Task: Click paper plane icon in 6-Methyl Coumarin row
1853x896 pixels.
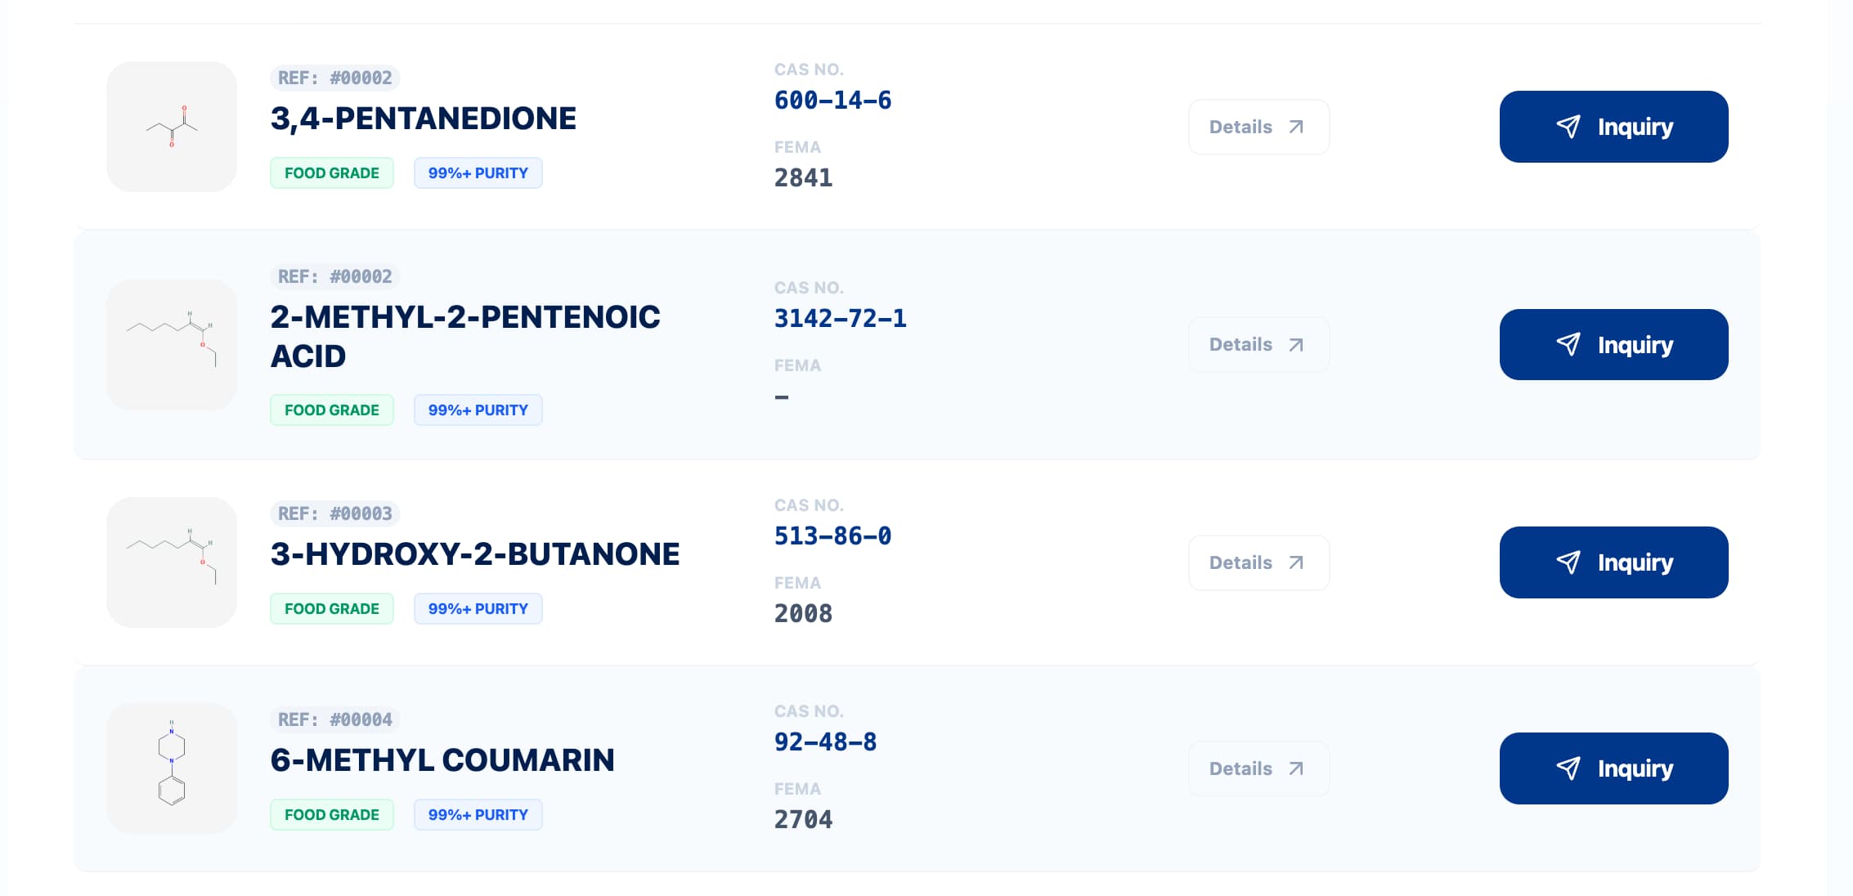Action: [x=1568, y=768]
